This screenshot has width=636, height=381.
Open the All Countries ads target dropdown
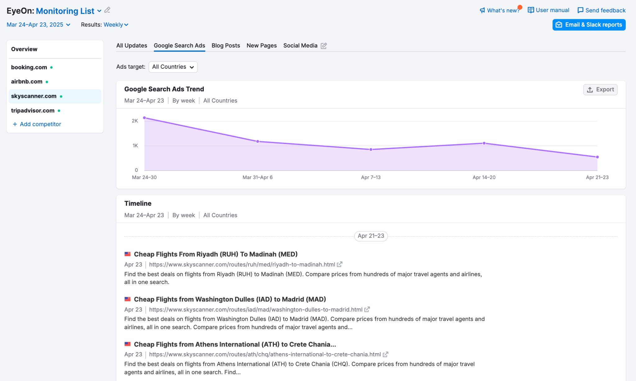point(173,67)
